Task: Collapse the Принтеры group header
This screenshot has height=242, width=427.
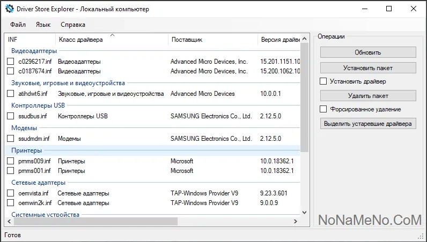Action: point(27,150)
